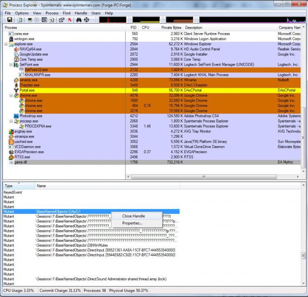The height and width of the screenshot is (297, 308).
Task: Click the RTSS.exe process icon
Action: click(x=11, y=157)
